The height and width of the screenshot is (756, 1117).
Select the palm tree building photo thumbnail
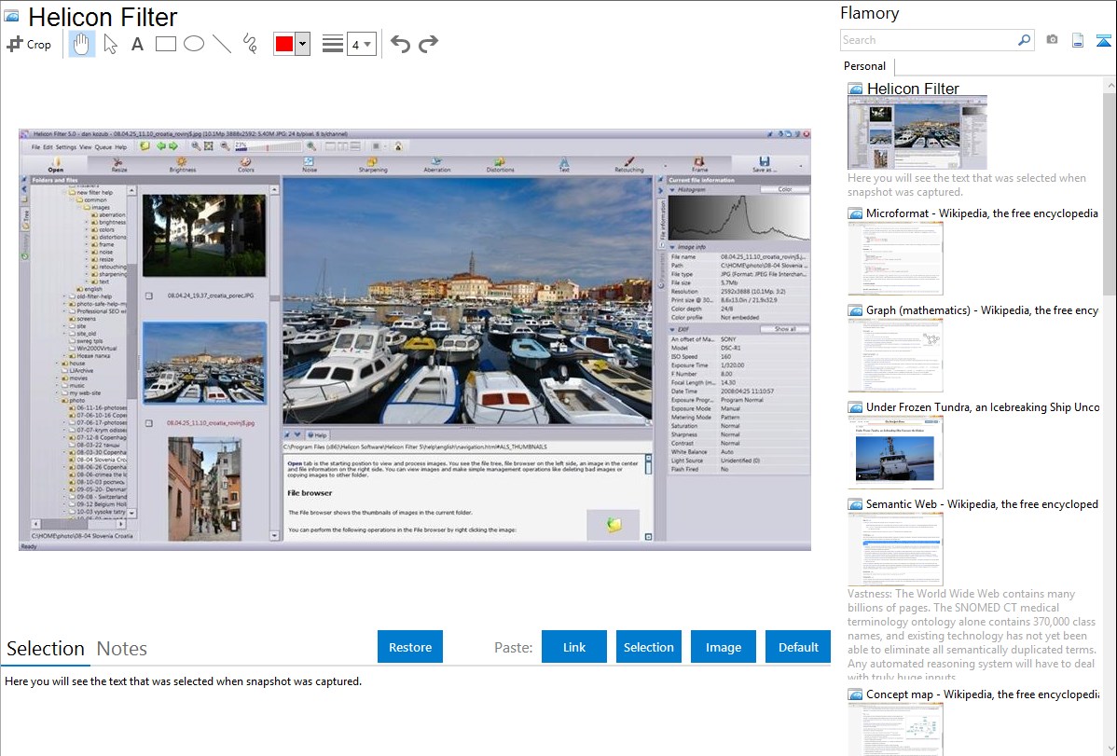click(x=204, y=236)
